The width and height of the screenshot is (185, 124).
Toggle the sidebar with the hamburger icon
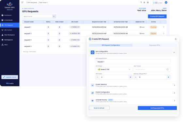point(23,3)
